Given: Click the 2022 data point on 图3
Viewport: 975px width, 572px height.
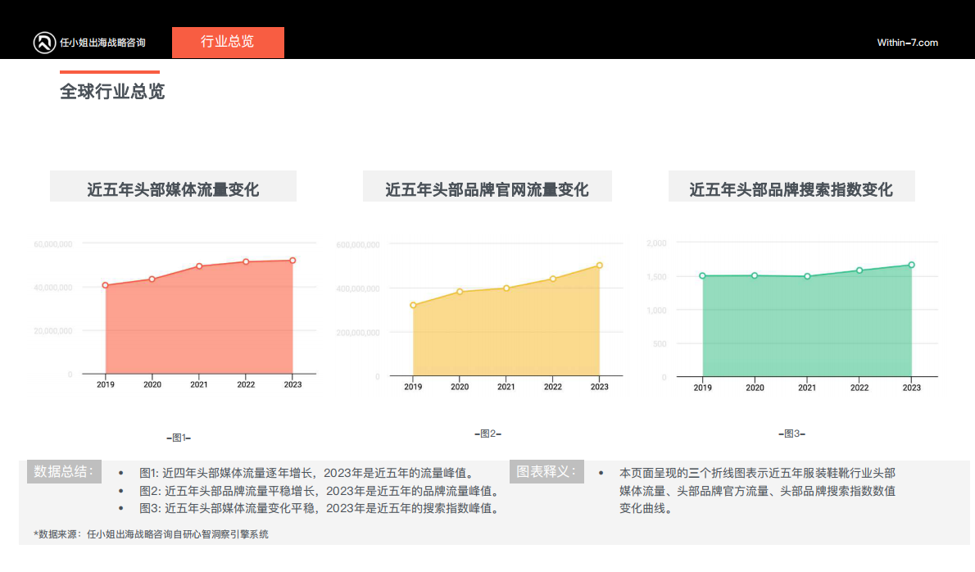Looking at the screenshot, I should coord(859,270).
